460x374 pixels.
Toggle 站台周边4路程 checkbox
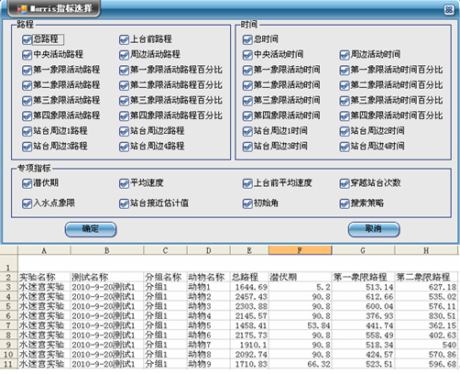coord(124,147)
